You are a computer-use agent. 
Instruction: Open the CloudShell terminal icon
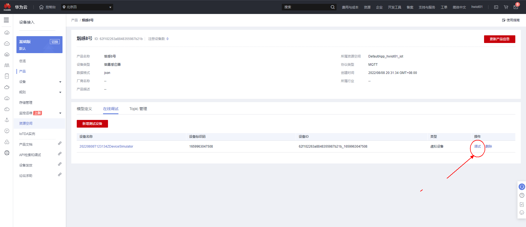[496, 7]
